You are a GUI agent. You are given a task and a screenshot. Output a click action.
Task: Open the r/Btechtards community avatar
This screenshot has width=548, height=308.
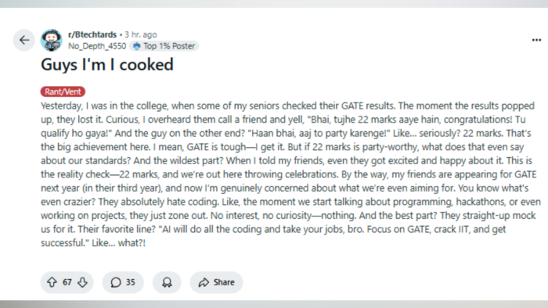click(52, 40)
